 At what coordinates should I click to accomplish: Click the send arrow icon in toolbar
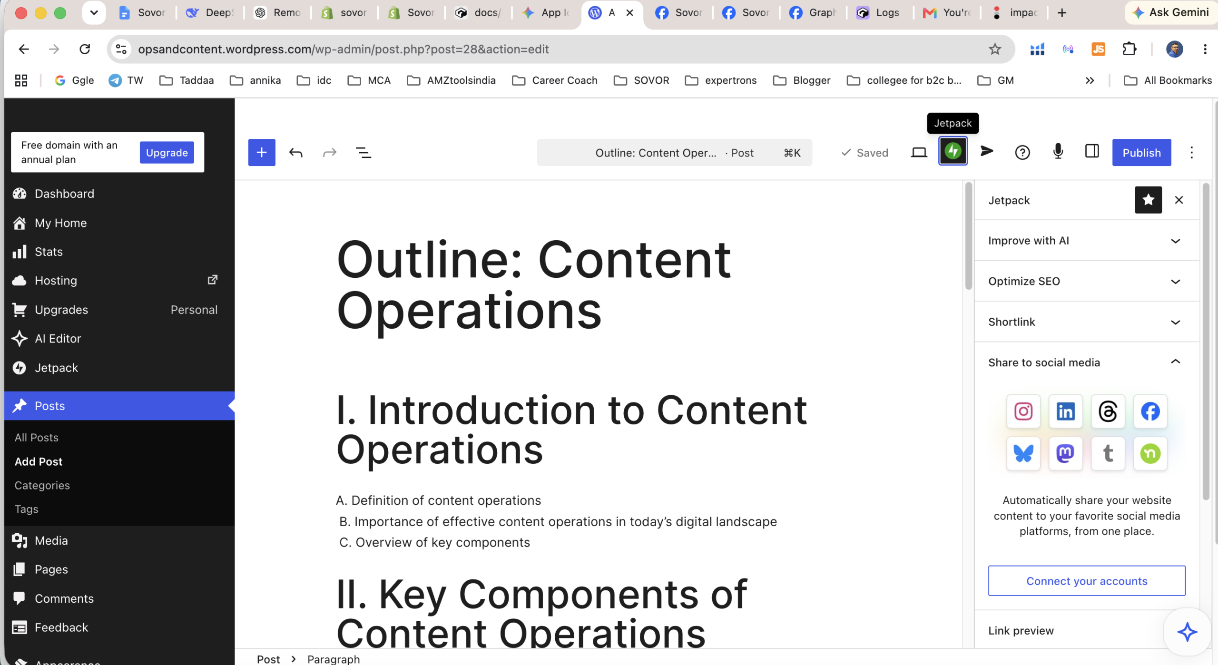(x=987, y=151)
